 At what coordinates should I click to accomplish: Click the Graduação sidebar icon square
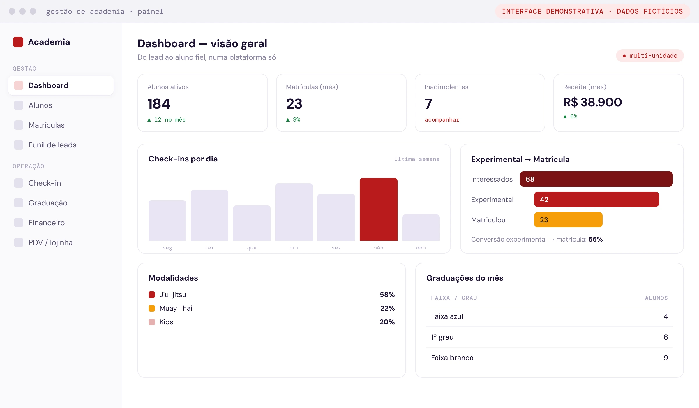tap(19, 203)
